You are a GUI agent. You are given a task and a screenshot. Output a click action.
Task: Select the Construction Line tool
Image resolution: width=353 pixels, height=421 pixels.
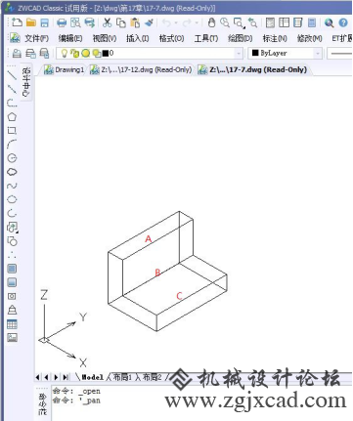point(12,89)
